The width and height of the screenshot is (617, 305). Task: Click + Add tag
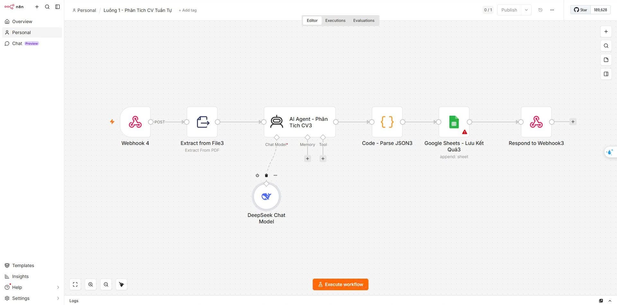pos(188,10)
